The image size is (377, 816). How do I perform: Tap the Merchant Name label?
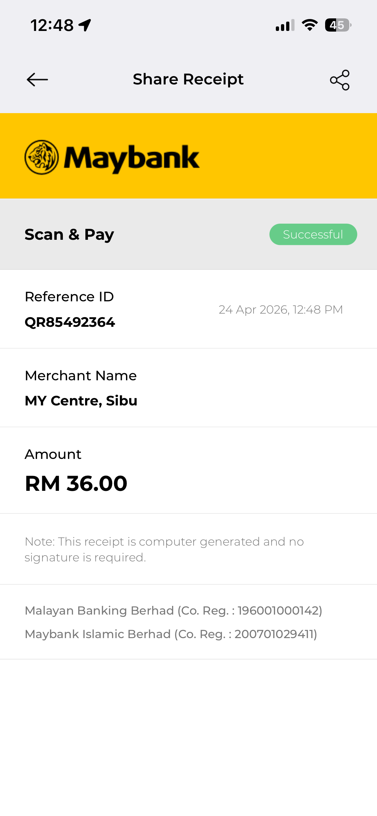tap(81, 375)
